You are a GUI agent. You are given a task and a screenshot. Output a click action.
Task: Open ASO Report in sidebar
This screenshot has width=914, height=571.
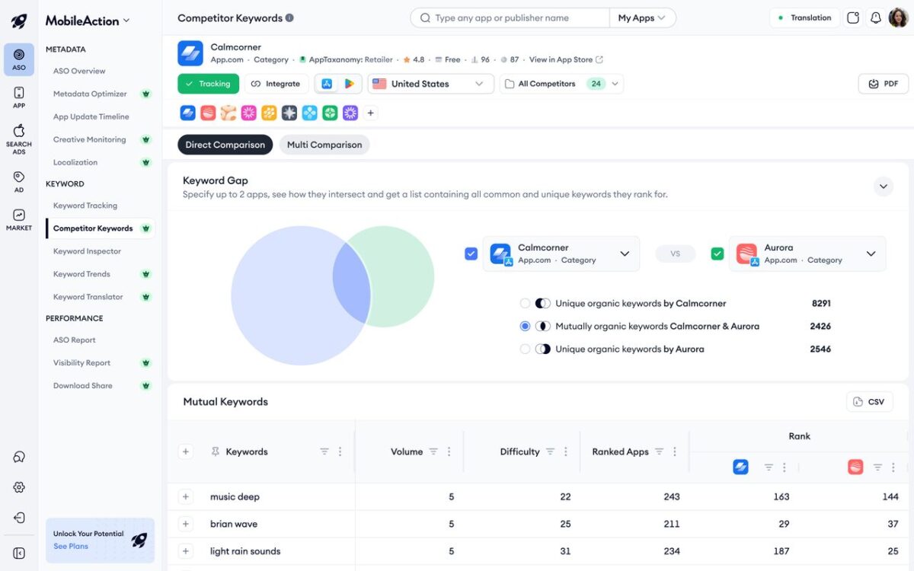click(x=75, y=340)
